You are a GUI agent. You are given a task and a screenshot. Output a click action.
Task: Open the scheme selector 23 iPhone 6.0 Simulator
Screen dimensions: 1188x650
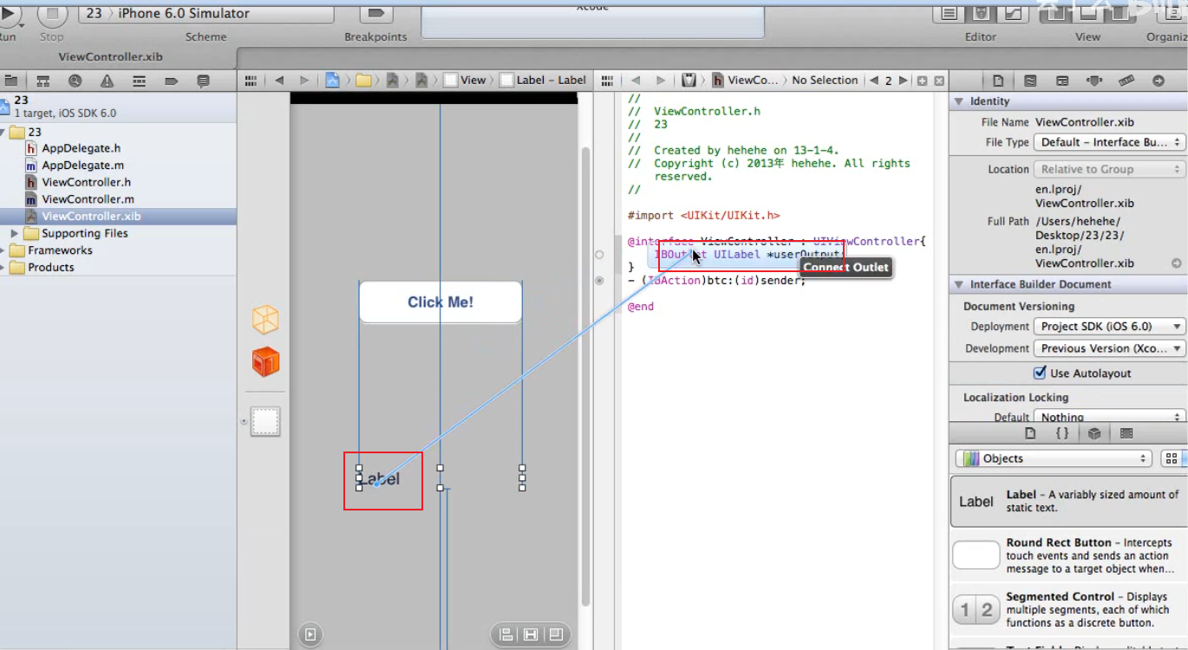206,14
